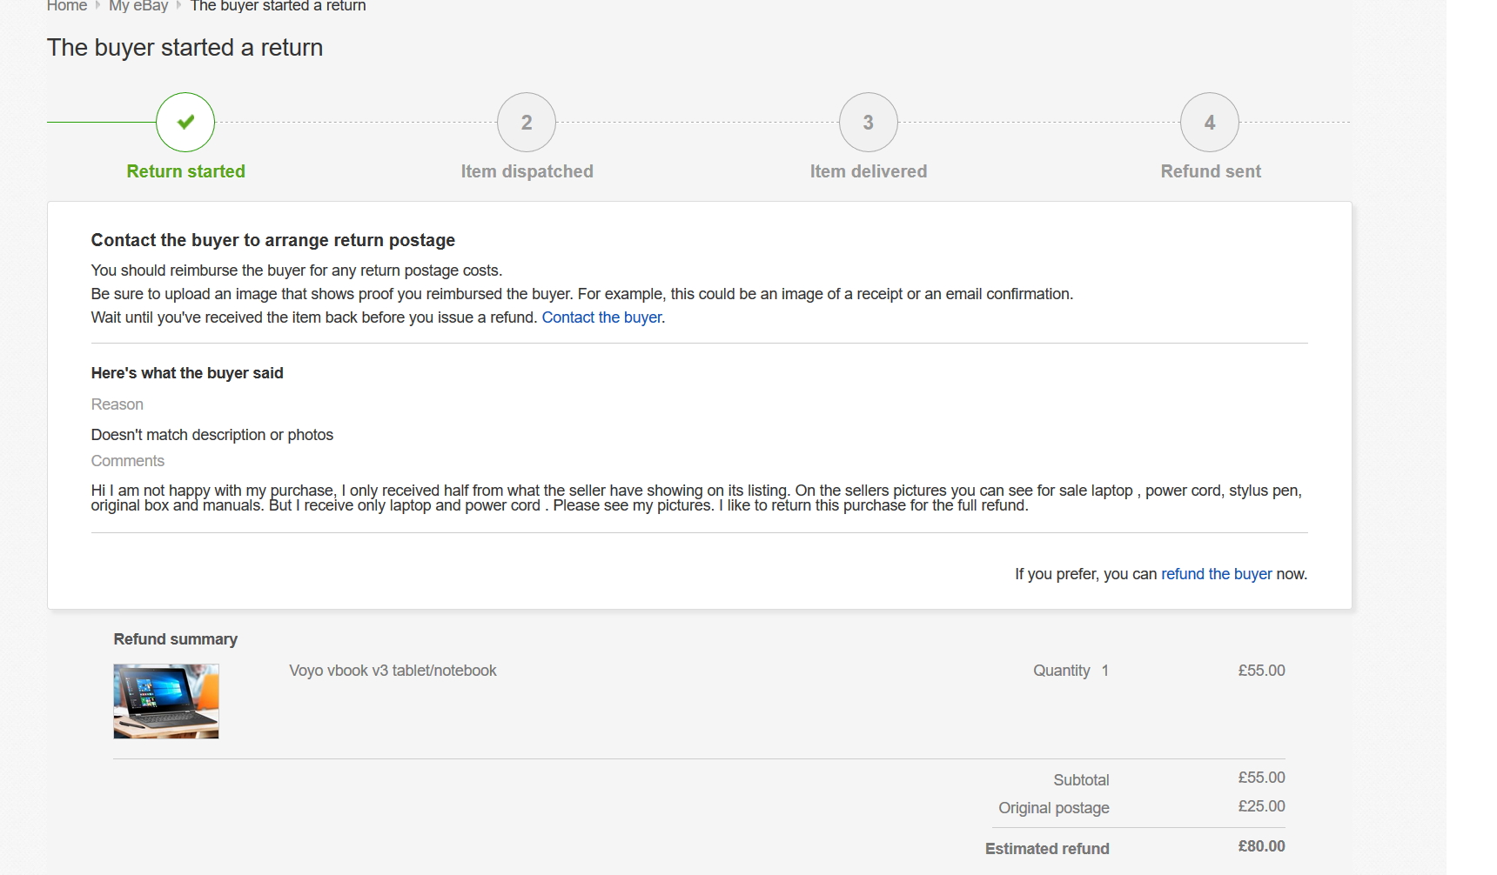Image resolution: width=1497 pixels, height=875 pixels.
Task: Select the Item dispatched step label
Action: pyautogui.click(x=527, y=171)
